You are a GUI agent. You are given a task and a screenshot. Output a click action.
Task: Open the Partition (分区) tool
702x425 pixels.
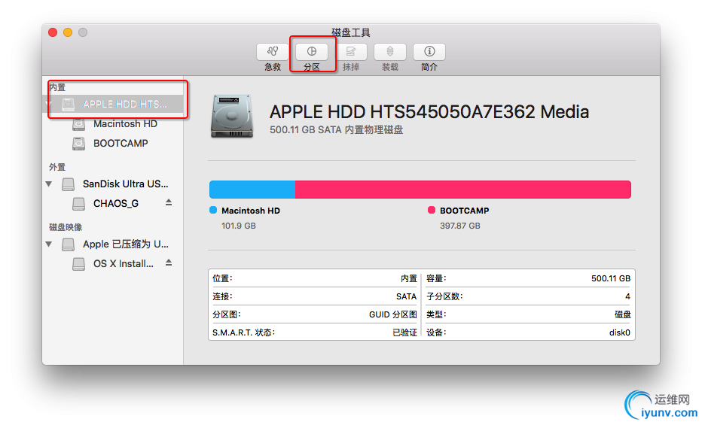point(312,52)
